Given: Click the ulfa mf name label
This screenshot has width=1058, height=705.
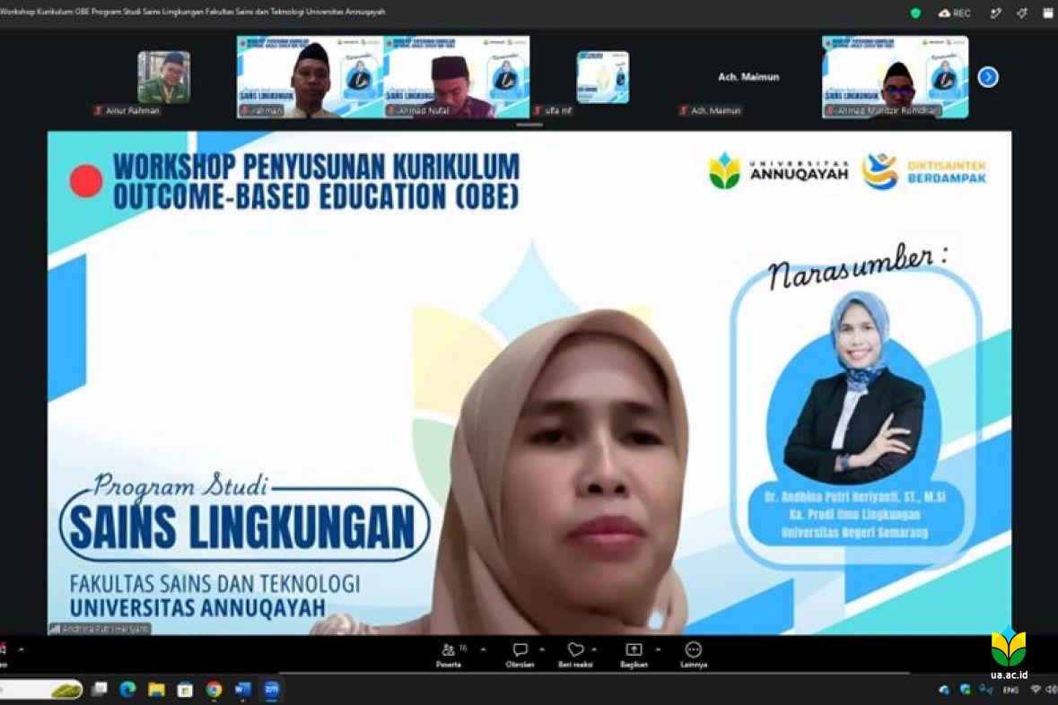Looking at the screenshot, I should point(554,110).
